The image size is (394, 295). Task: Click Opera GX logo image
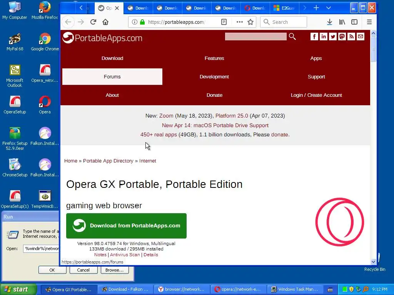pyautogui.click(x=340, y=222)
